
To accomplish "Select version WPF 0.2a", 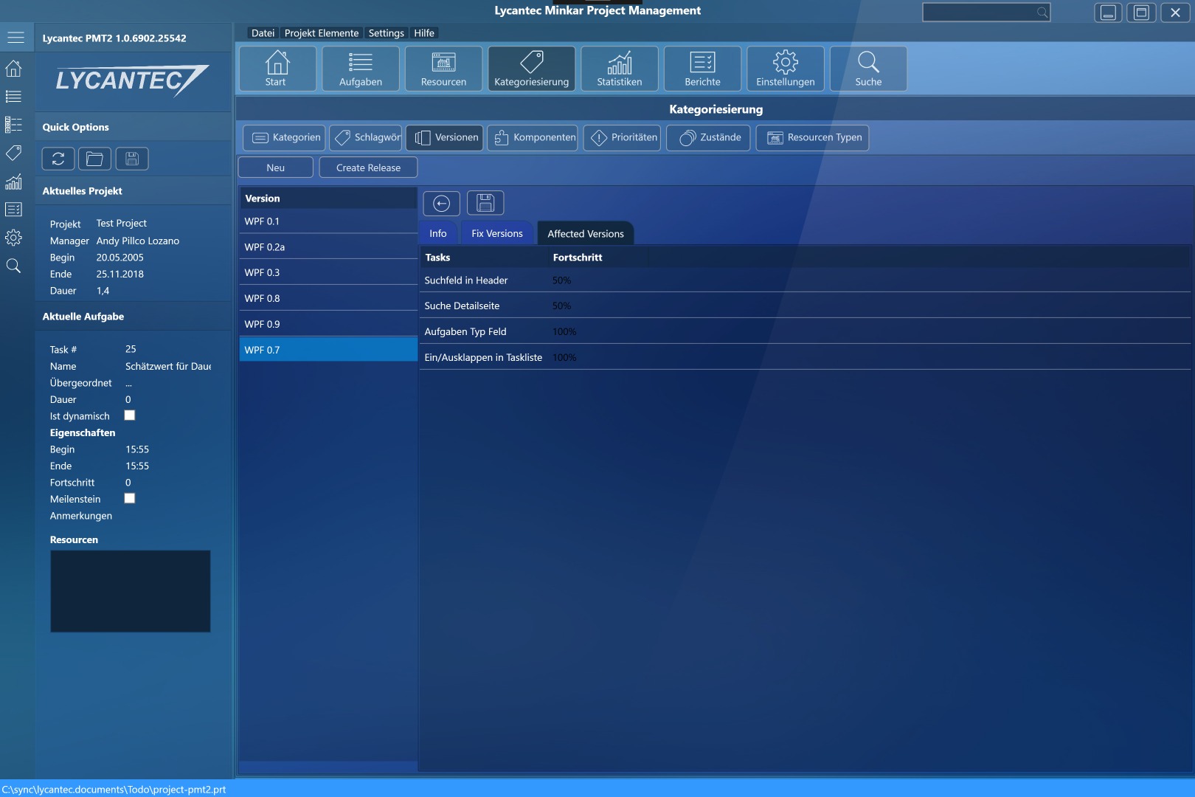I will coord(328,247).
